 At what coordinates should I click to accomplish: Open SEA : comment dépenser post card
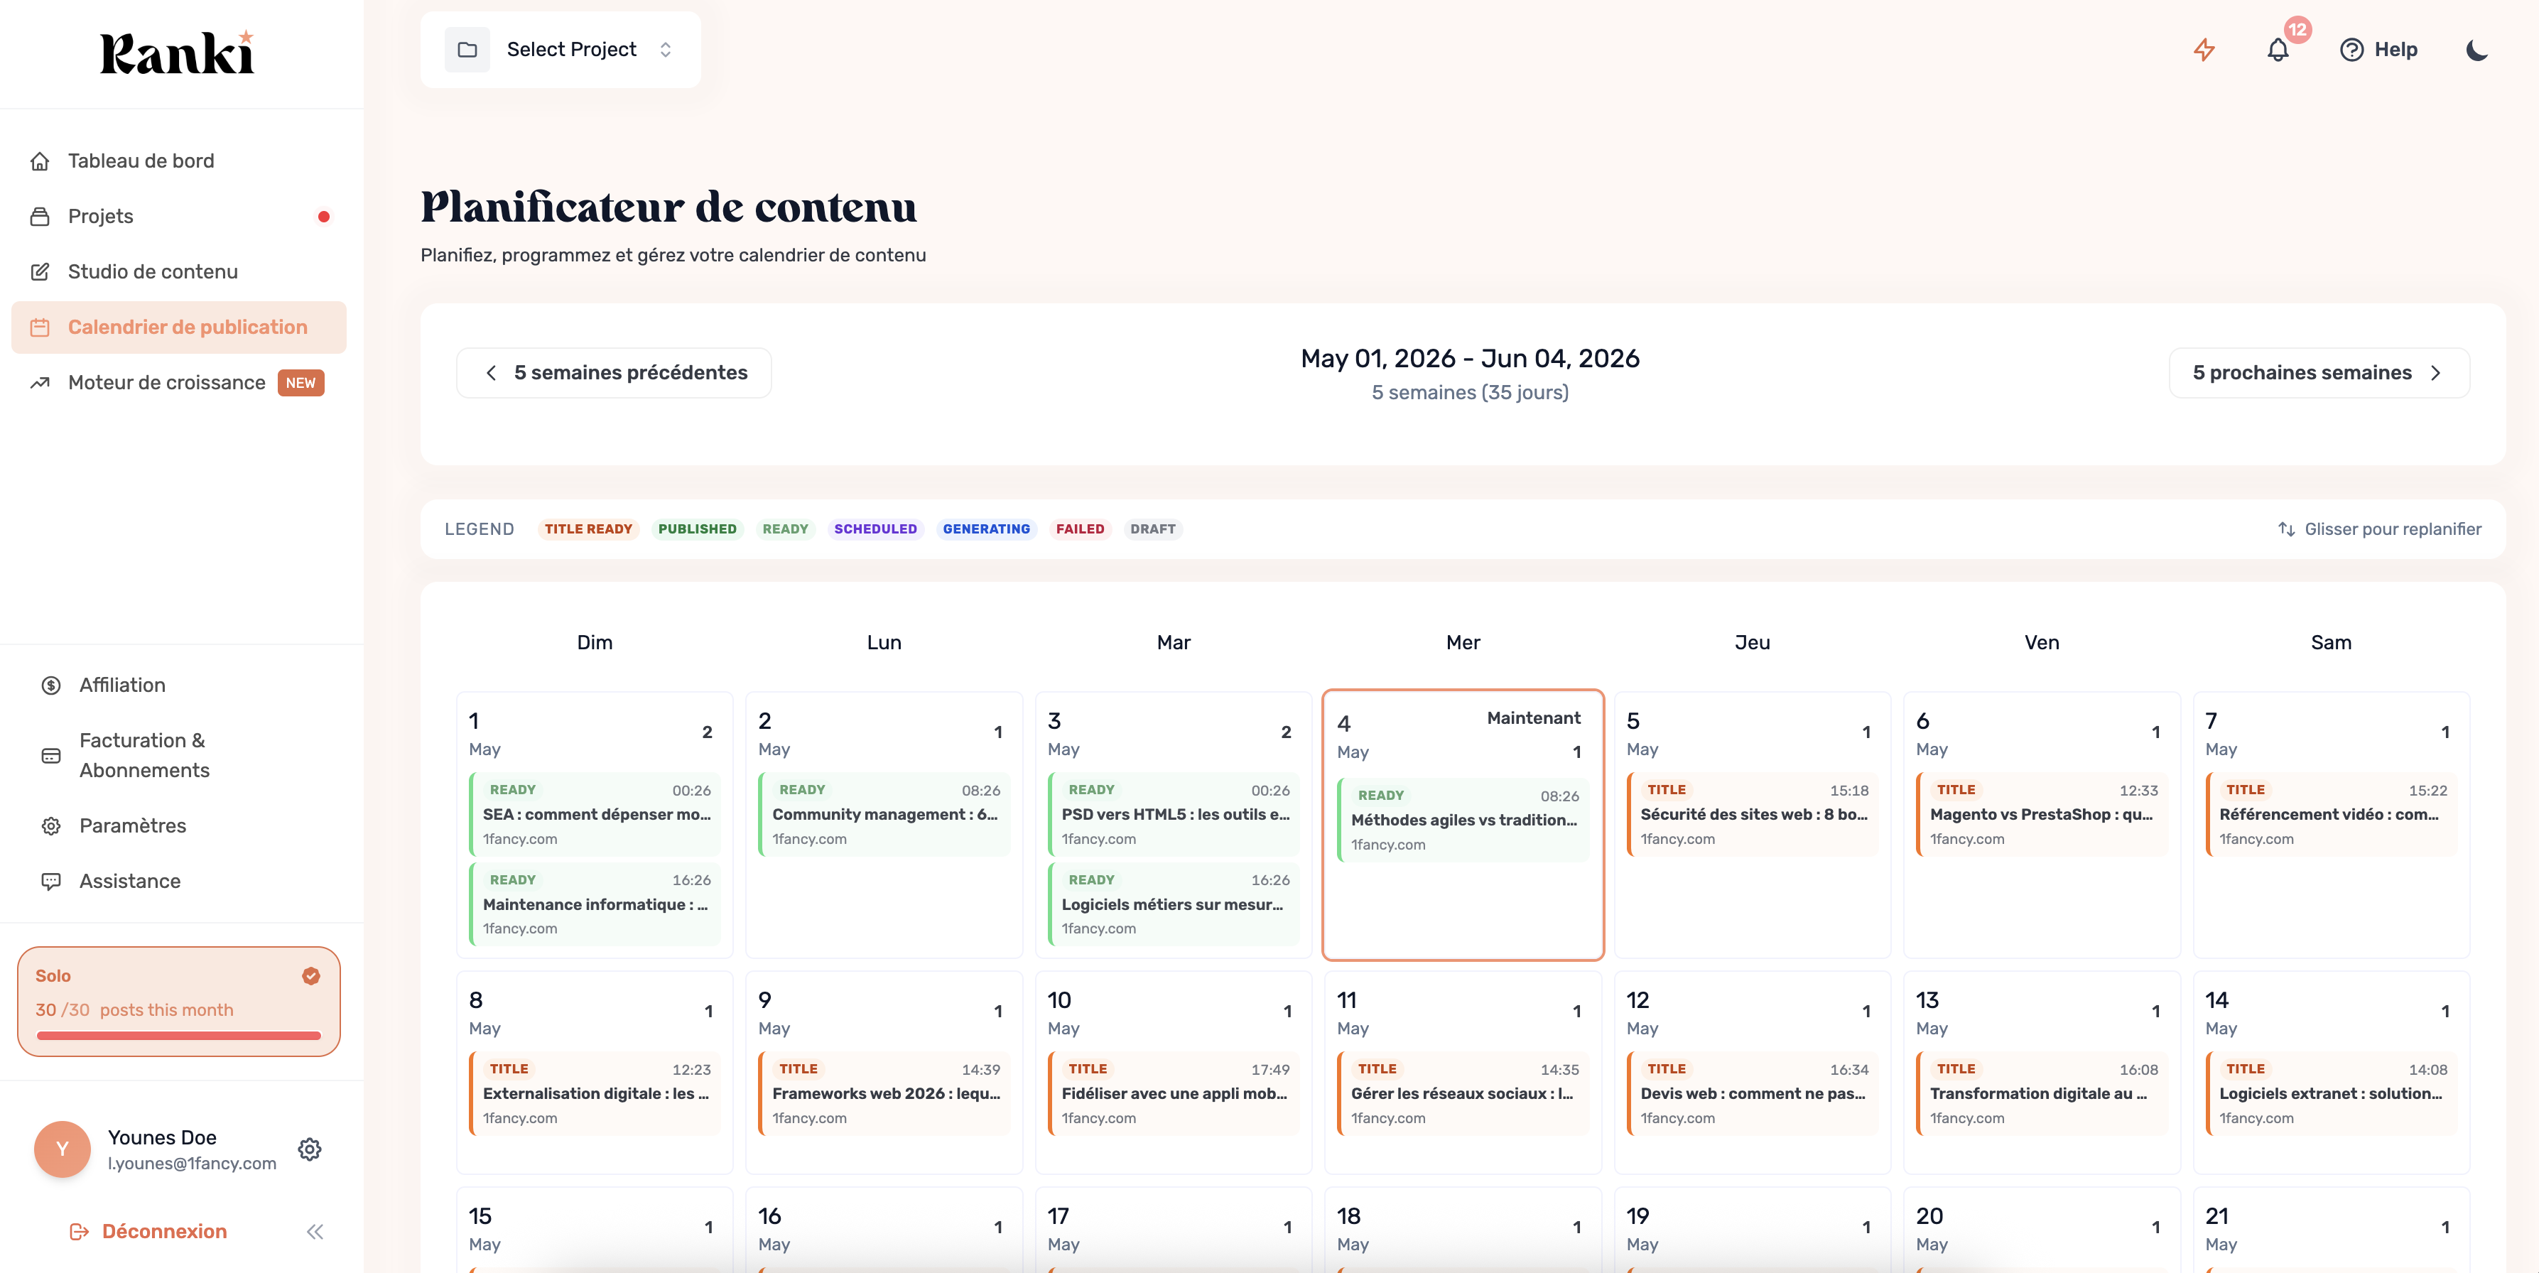point(595,814)
